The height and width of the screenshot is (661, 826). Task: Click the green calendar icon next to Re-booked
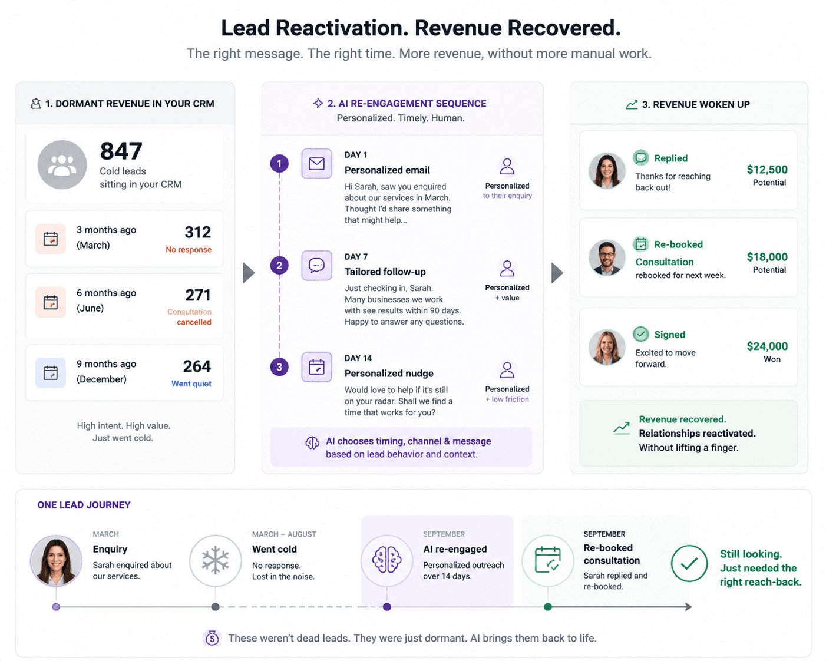[x=641, y=244]
